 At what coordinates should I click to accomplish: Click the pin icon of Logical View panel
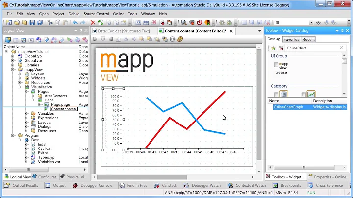tap(81, 31)
